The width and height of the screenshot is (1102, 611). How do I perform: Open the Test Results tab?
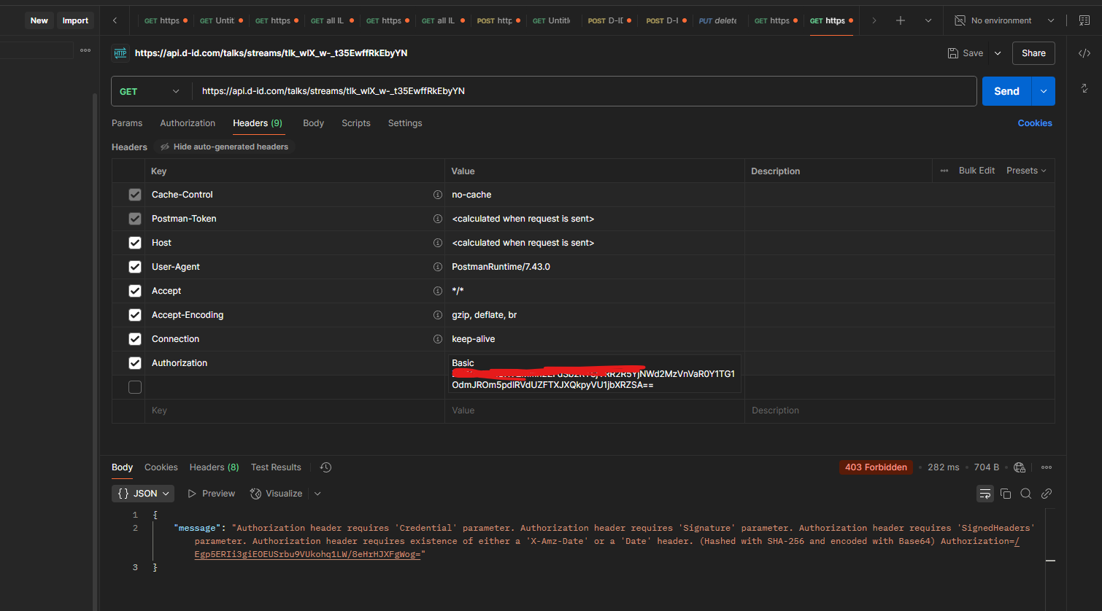276,467
